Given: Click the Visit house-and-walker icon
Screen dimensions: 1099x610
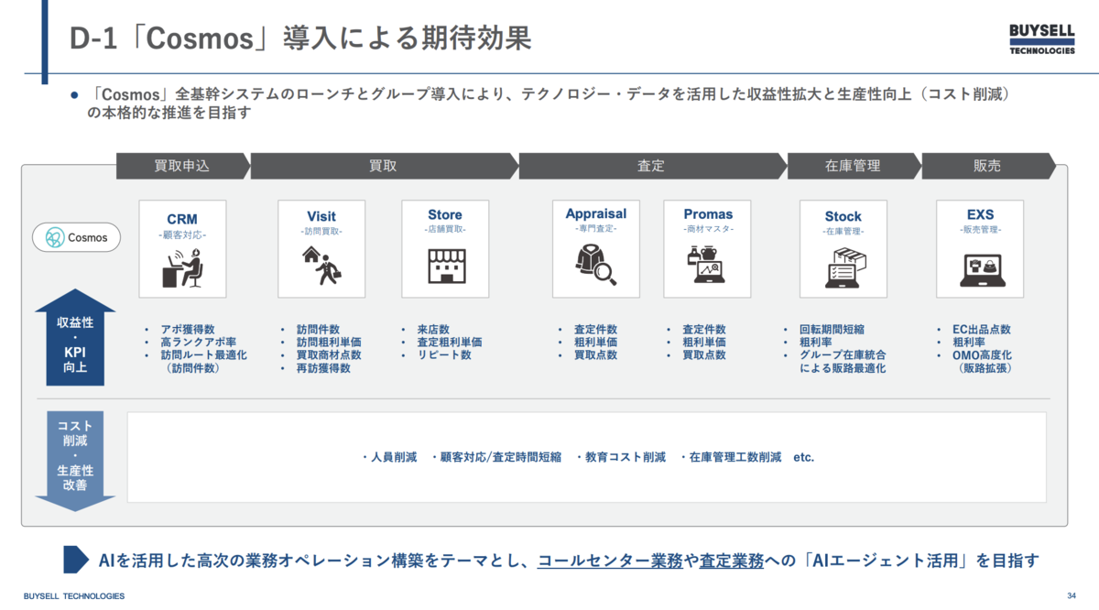Looking at the screenshot, I should tap(321, 266).
